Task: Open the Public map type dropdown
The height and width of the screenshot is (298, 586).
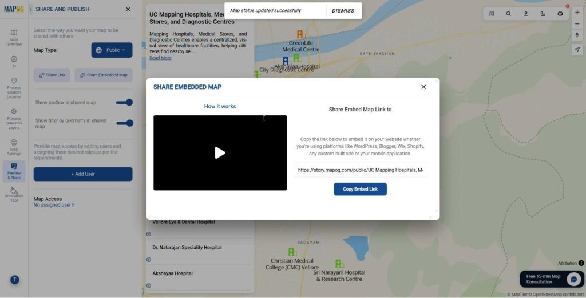Action: (x=112, y=50)
